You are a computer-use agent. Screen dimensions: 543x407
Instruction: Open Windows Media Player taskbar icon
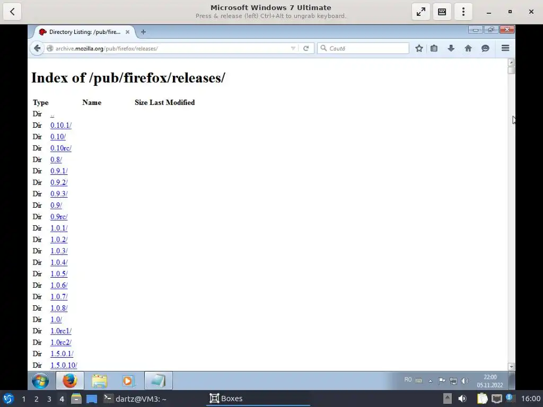[x=128, y=381]
